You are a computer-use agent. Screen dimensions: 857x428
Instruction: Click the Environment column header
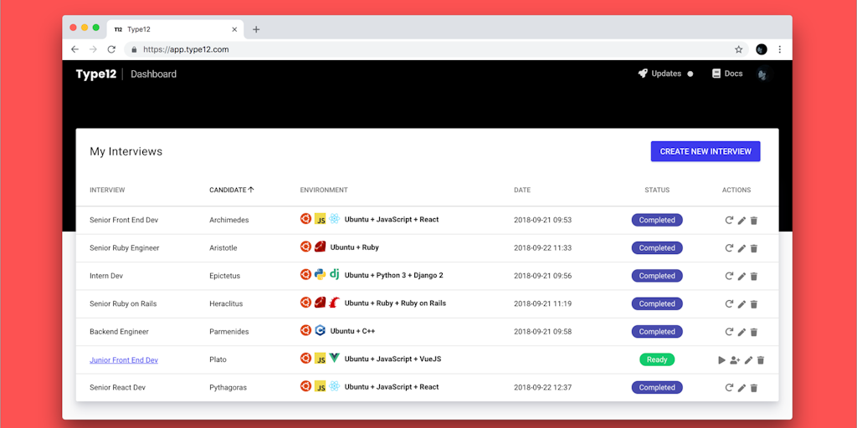click(324, 190)
